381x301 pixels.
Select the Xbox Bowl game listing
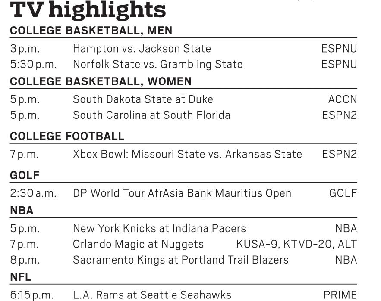pos(187,154)
